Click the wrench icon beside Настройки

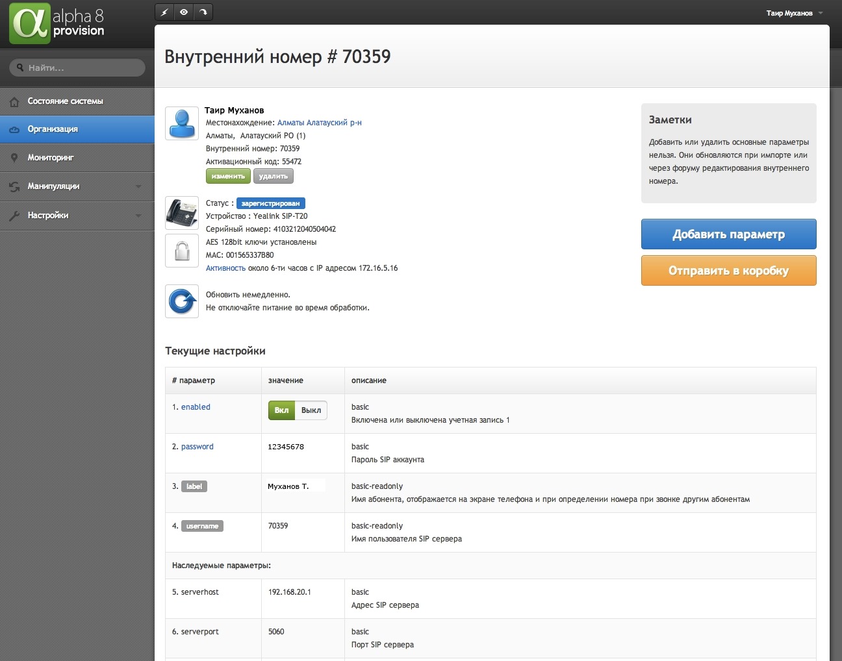click(x=14, y=216)
